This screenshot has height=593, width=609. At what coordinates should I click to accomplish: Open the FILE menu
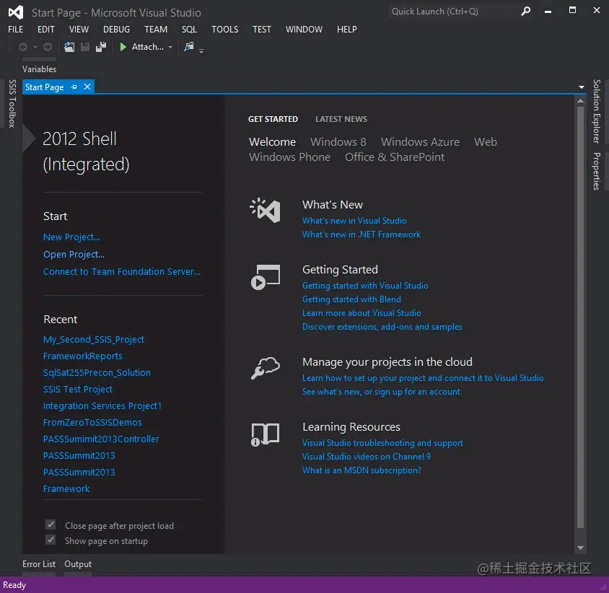[x=16, y=30]
